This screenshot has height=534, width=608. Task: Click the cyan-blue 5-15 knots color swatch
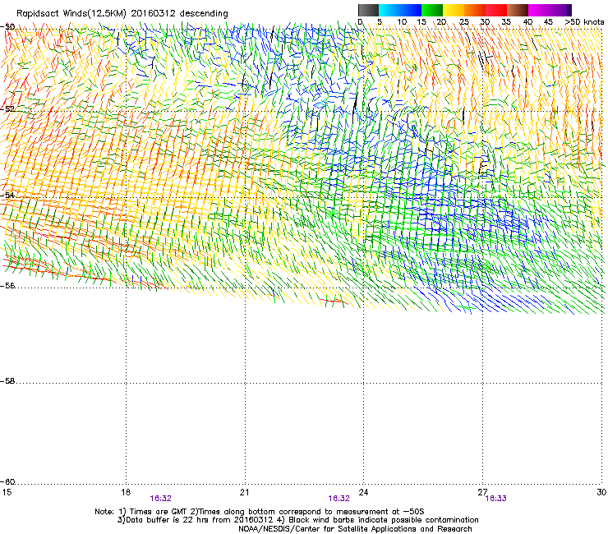pos(400,10)
